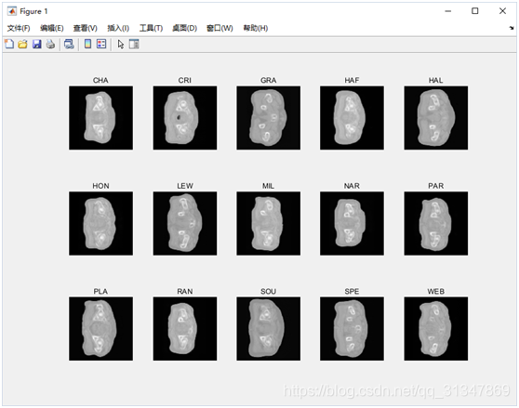Click the subplot title 'HON'
This screenshot has height=408, width=519.
[x=100, y=186]
